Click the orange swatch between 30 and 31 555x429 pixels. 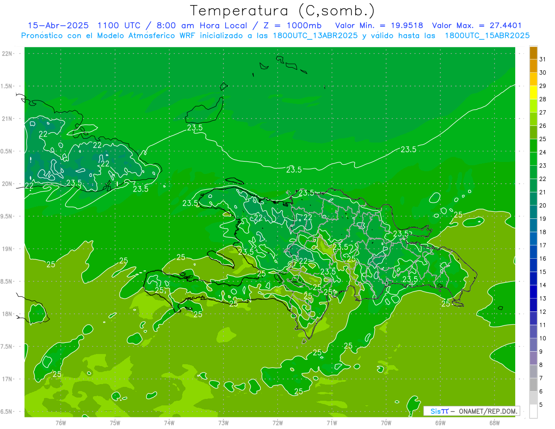533,66
